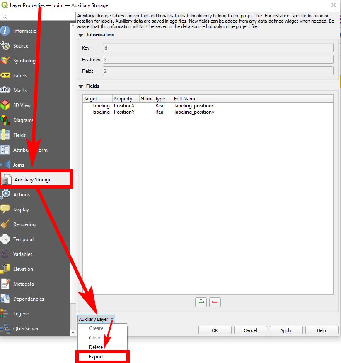Screen dimensions: 341x363
Task: Switch to the Rendering tab label
Action: point(24,224)
